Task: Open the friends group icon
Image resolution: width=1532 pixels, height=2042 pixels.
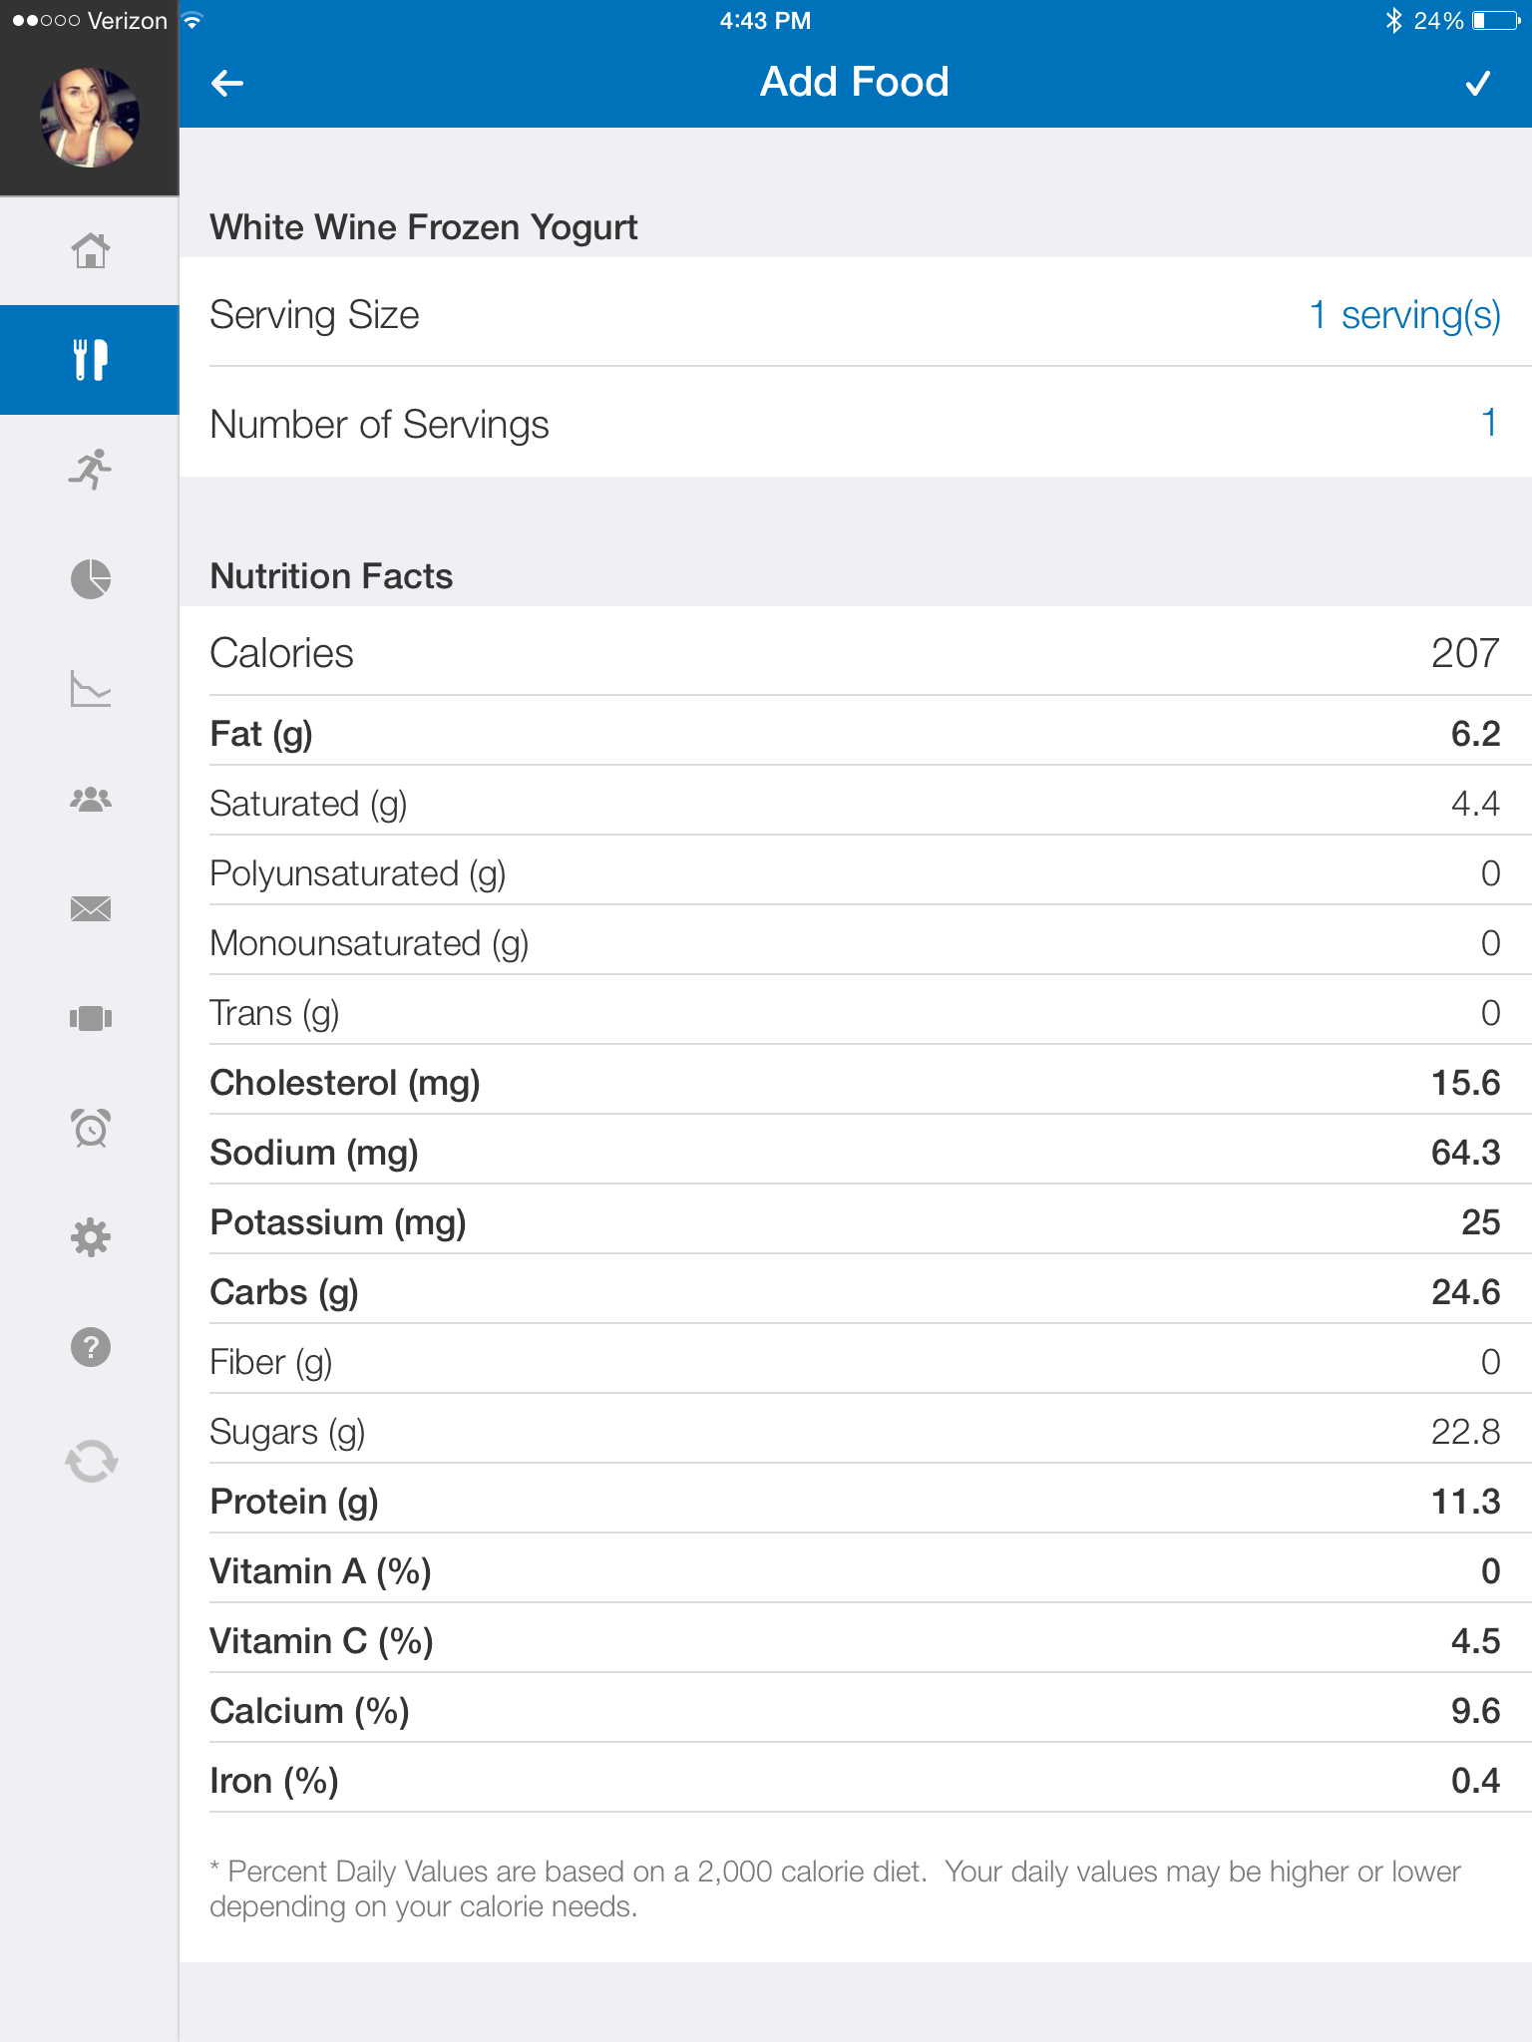Action: (90, 799)
